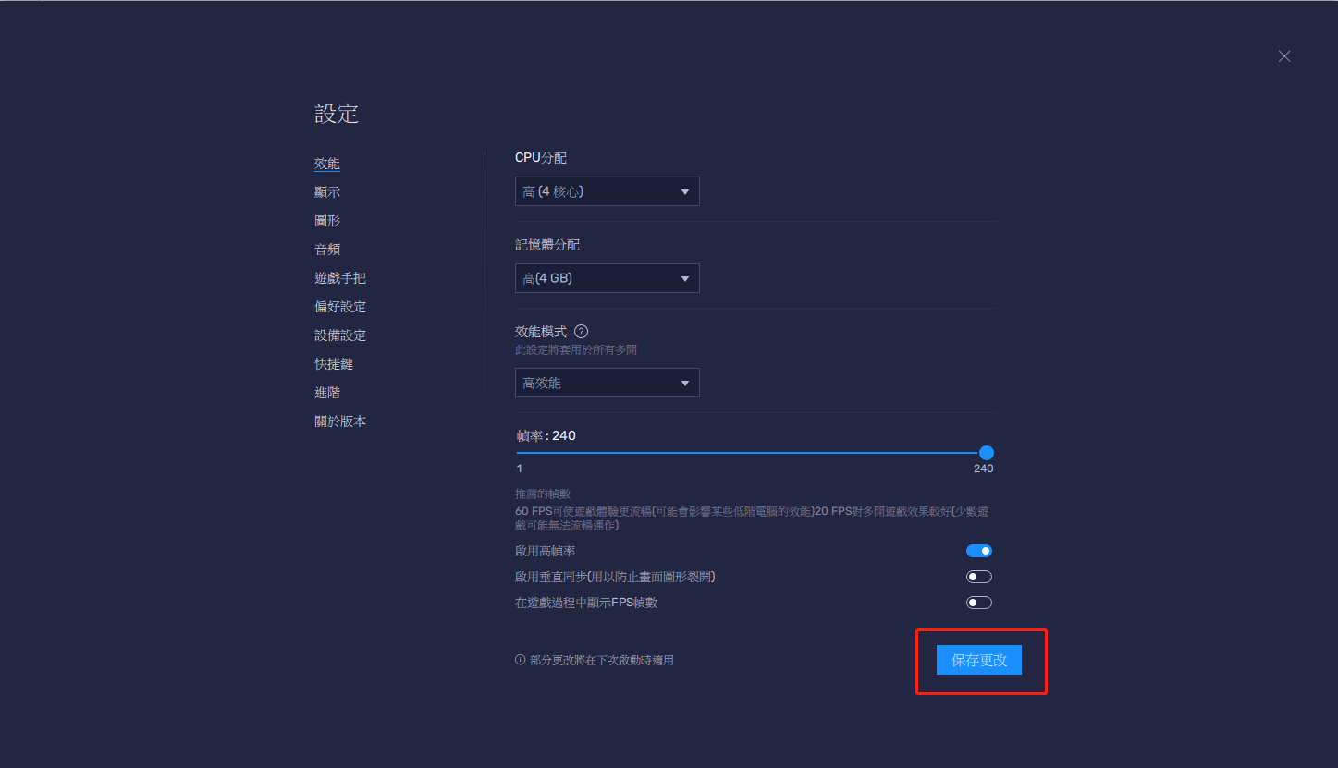Turn off the 啟用高幀率 switch

979,551
